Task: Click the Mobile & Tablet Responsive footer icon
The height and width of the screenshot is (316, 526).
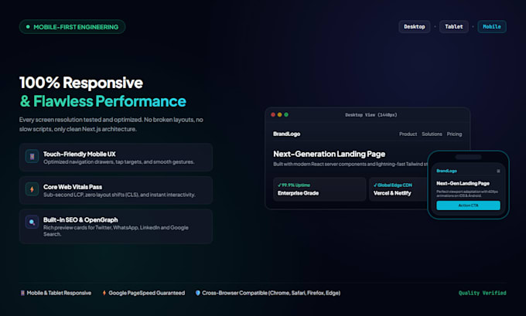Action: [22, 293]
